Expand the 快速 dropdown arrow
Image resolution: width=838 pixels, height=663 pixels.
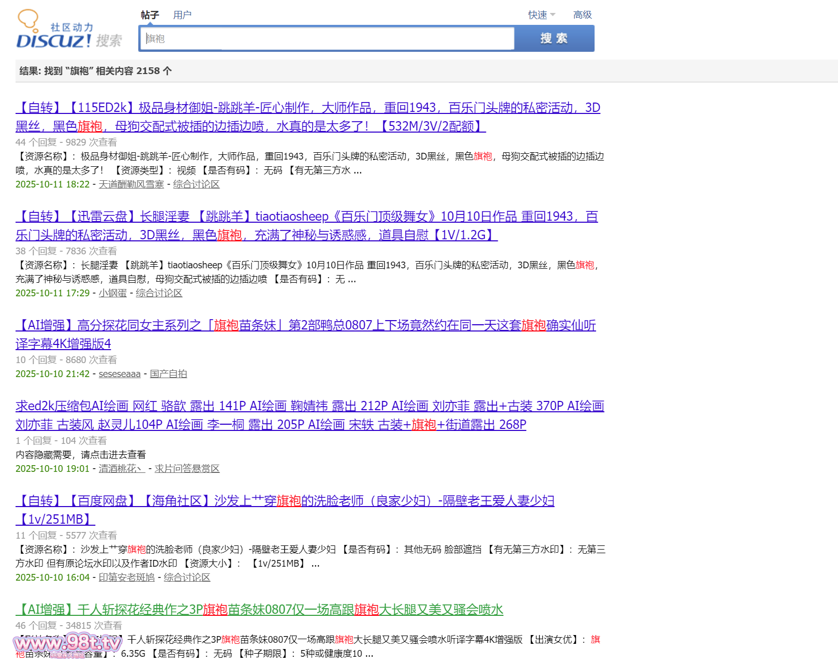[553, 15]
